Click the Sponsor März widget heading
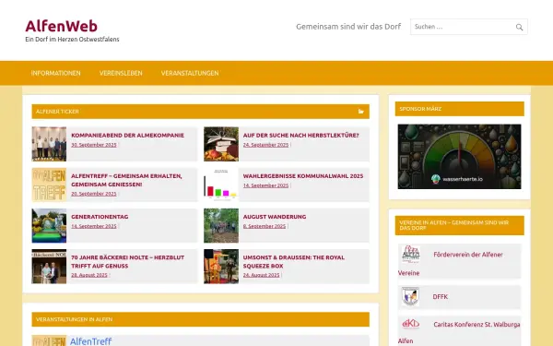553x346 pixels. (x=420, y=109)
